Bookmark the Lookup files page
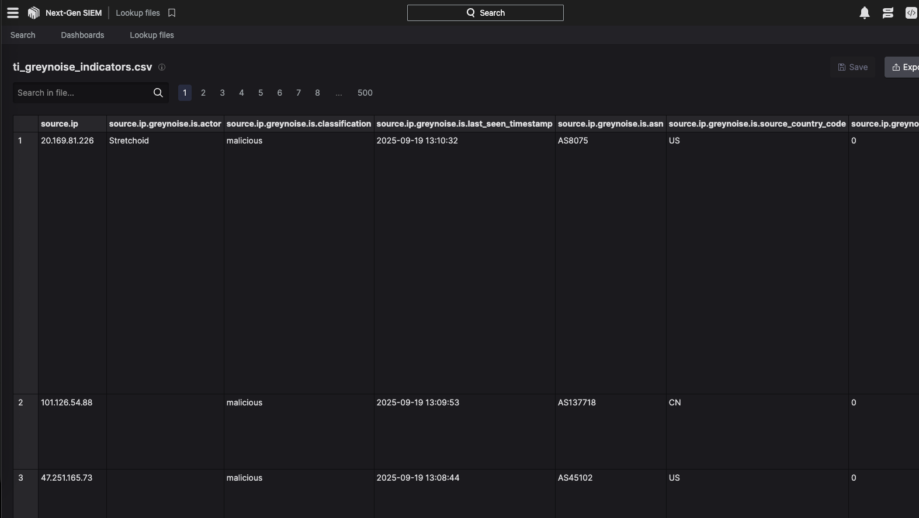 [x=172, y=13]
